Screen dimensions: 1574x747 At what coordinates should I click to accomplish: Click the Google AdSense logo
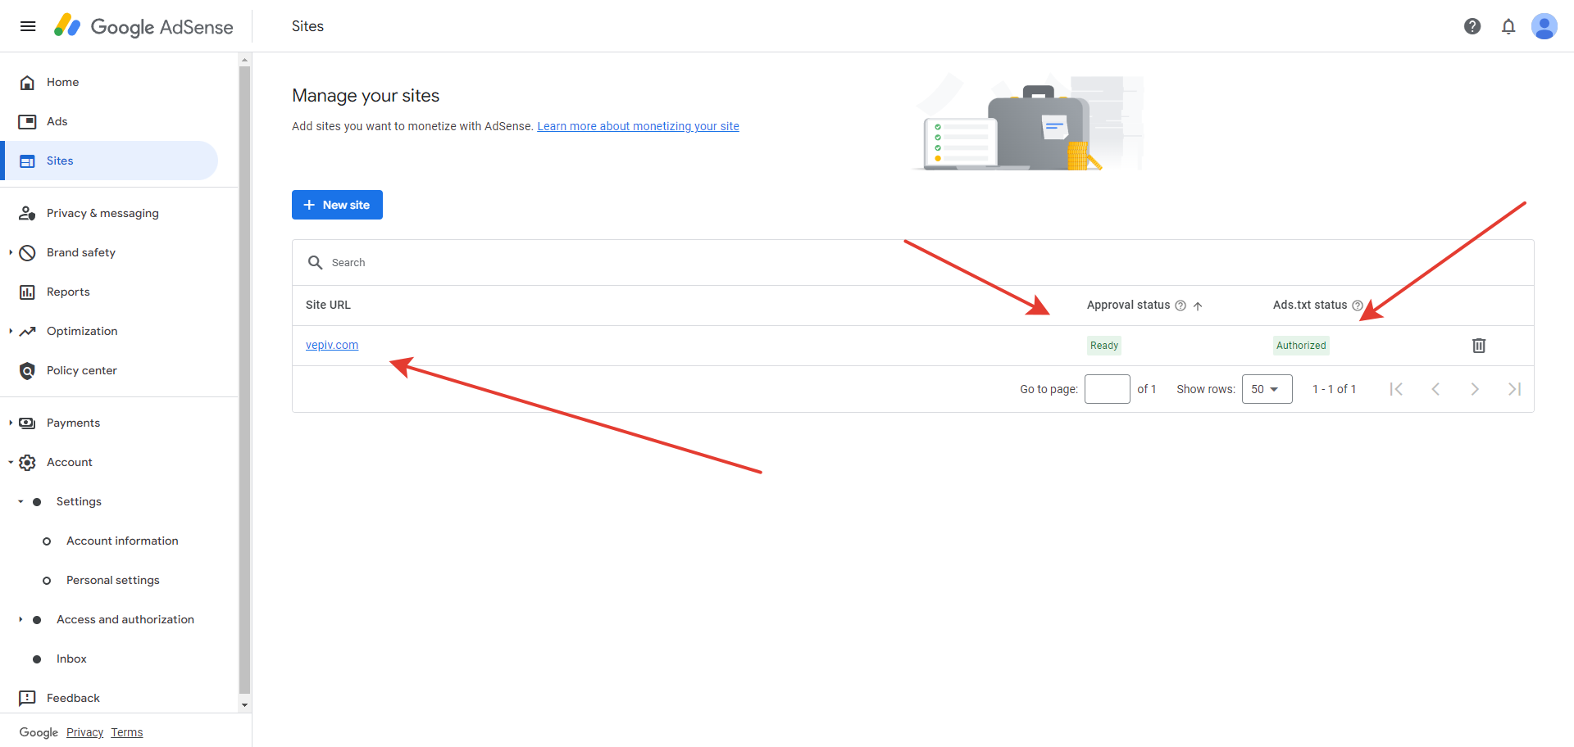point(143,26)
